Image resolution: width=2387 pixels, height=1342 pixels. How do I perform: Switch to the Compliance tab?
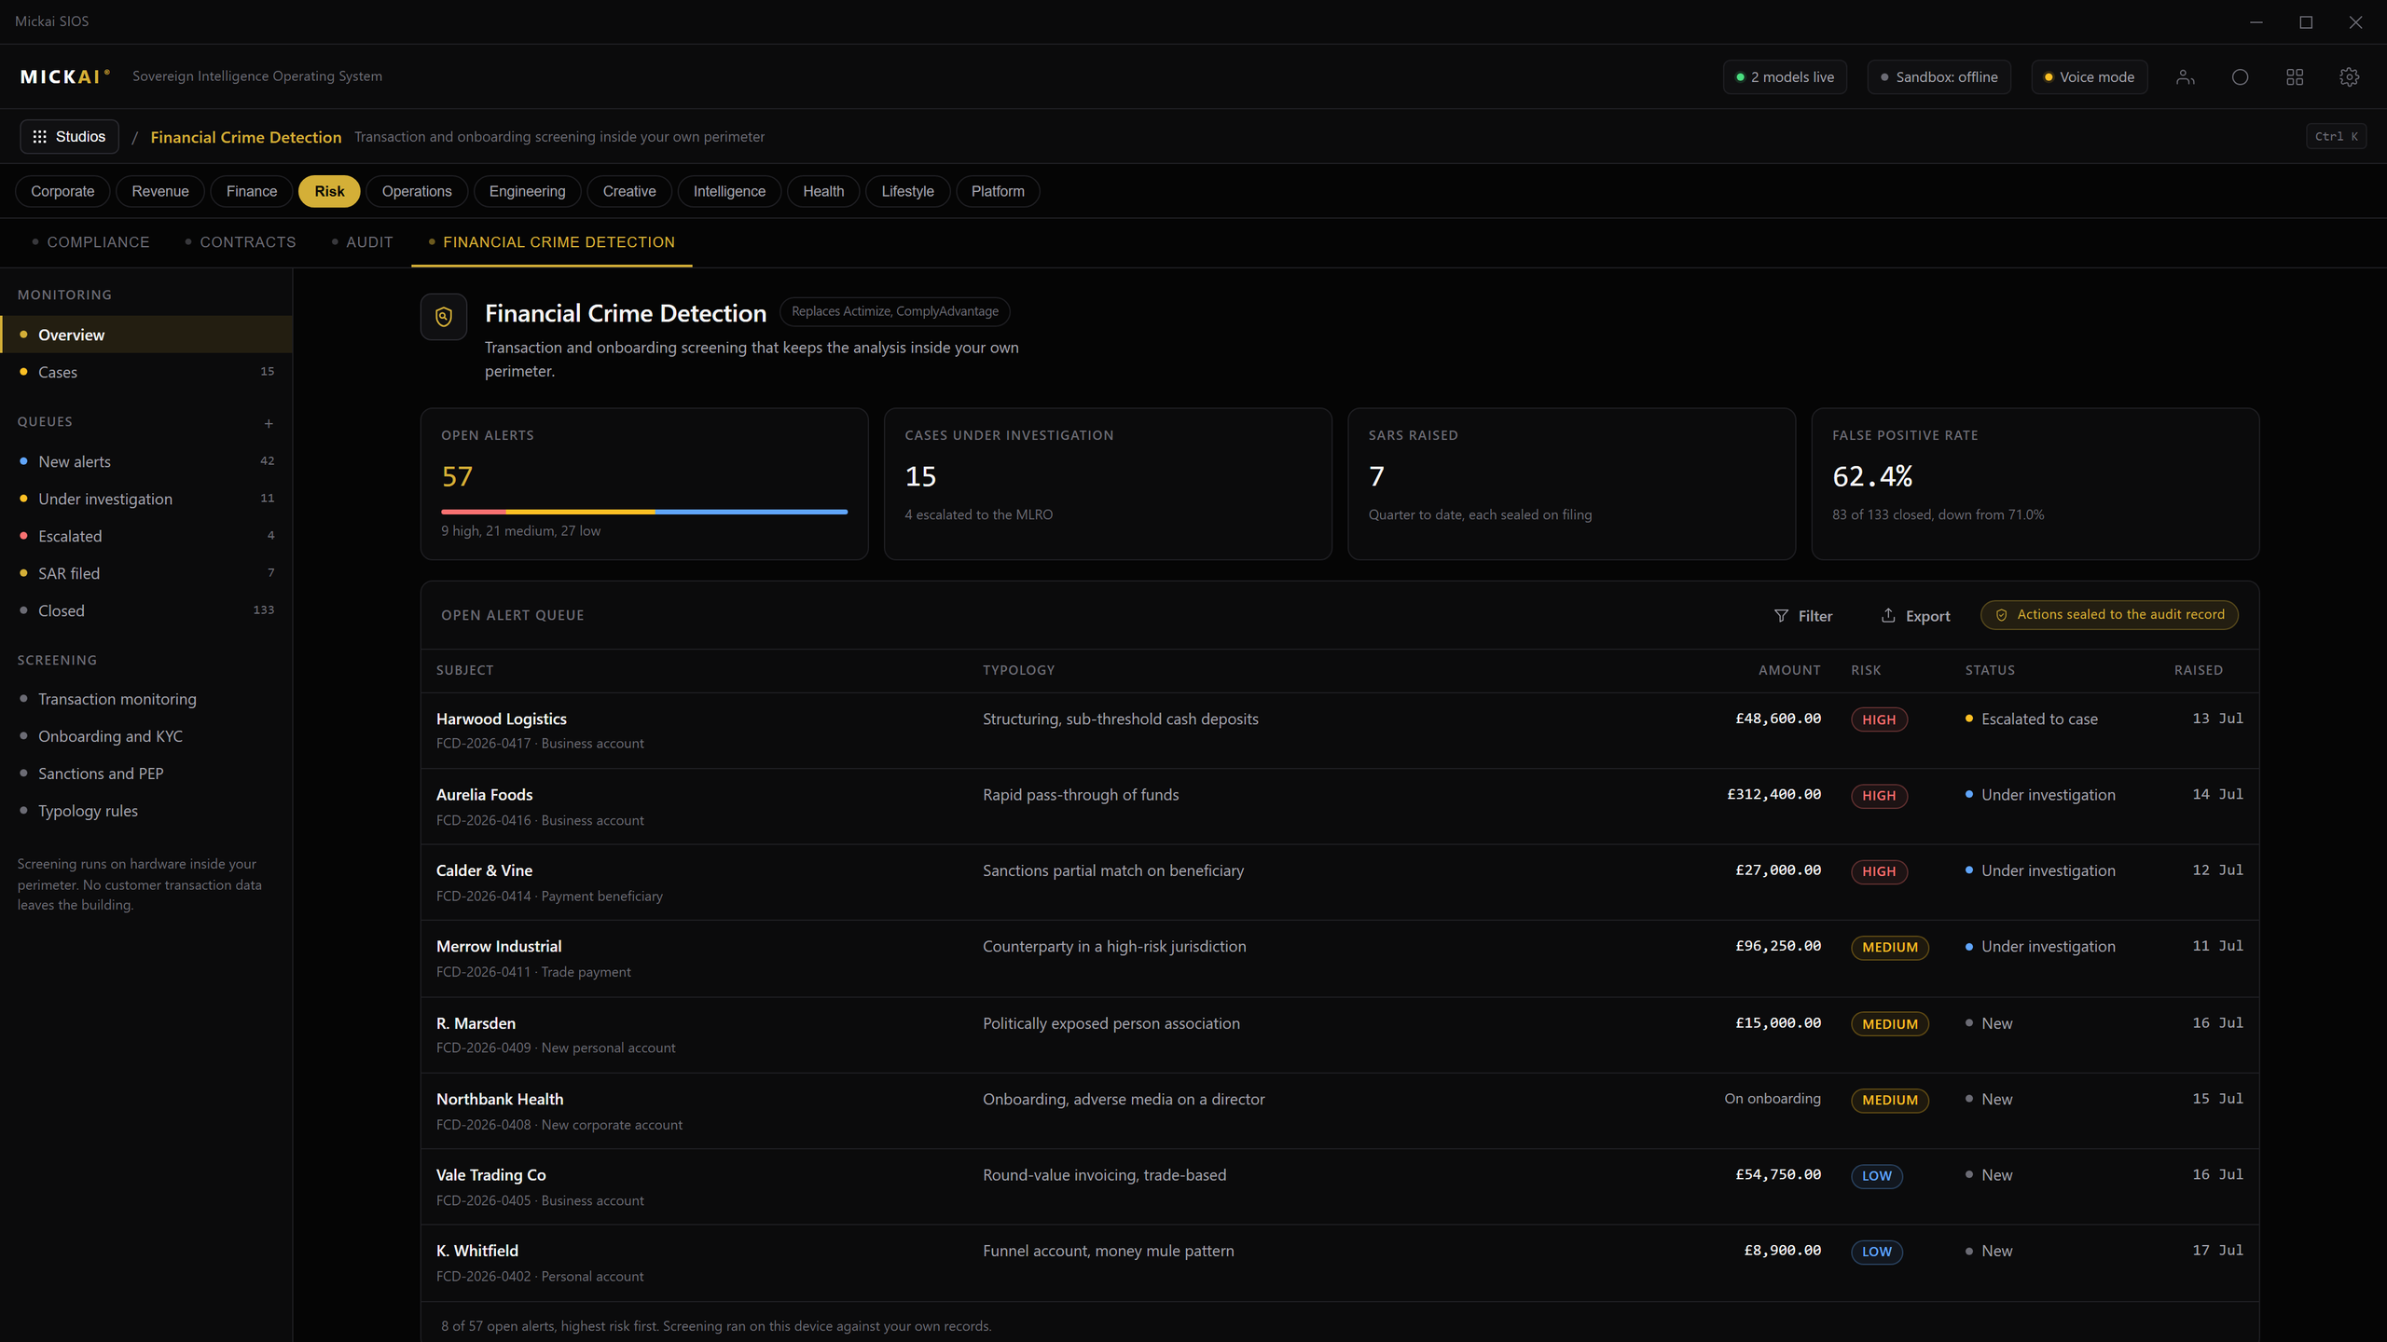90,242
